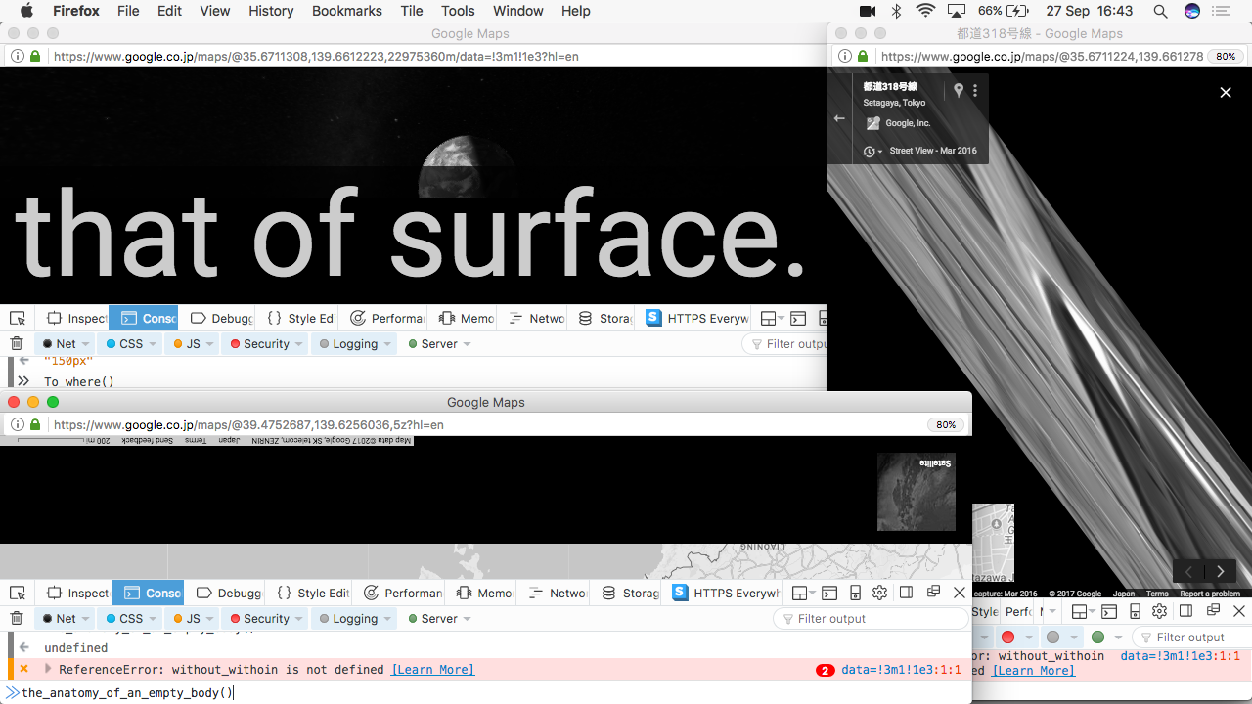Click Report a problem link in Street View
1252x704 pixels.
point(1210,594)
